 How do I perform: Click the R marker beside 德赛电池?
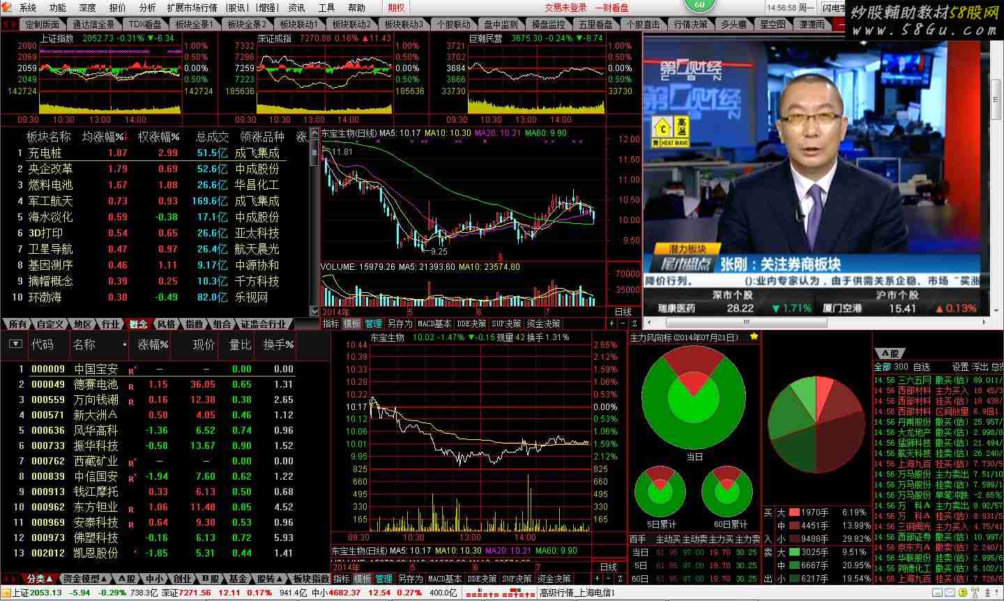[x=131, y=386]
